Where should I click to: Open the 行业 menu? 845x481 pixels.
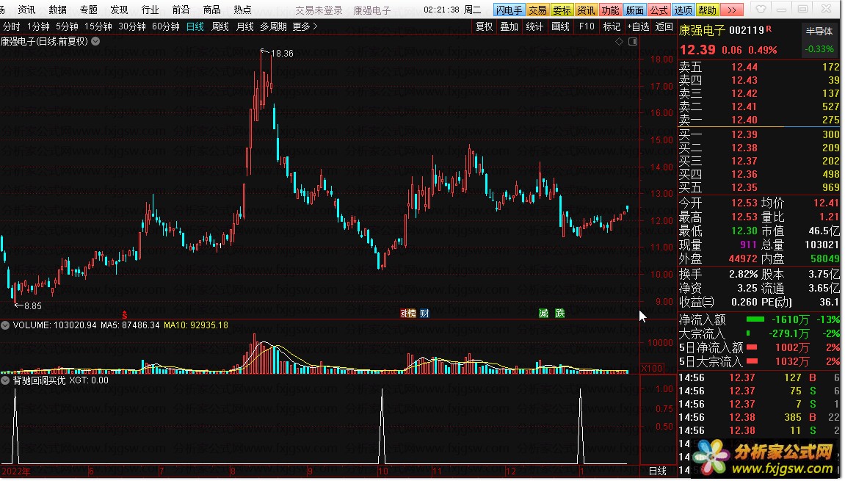click(150, 10)
